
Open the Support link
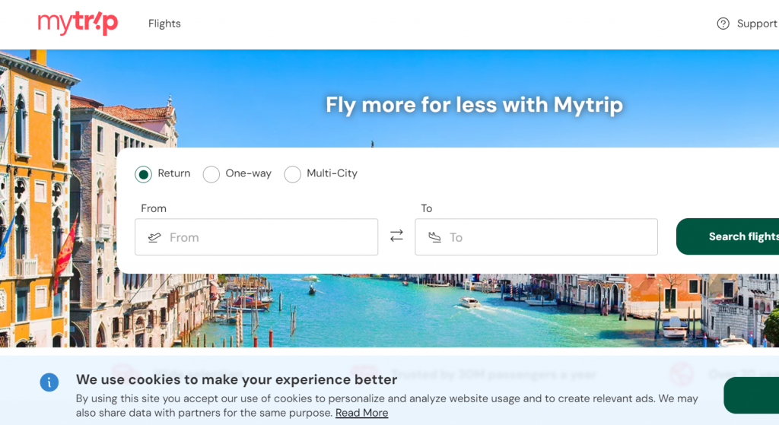pos(757,24)
